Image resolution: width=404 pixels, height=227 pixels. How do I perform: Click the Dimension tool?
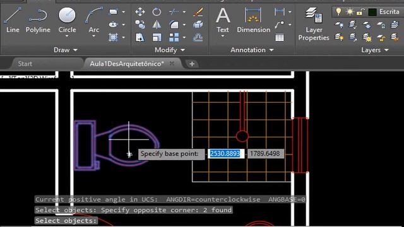tap(253, 20)
